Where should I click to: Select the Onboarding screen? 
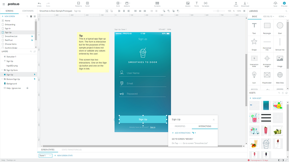18,24
